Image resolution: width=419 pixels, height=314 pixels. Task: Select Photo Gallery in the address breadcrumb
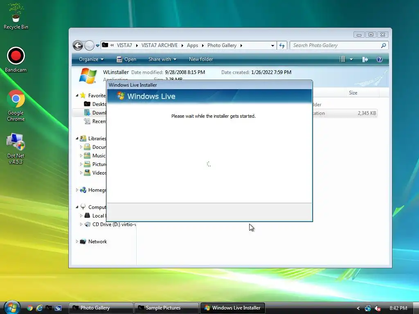pyautogui.click(x=222, y=45)
